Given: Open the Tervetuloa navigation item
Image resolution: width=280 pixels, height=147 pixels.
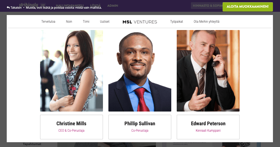Looking at the screenshot, I should (x=48, y=21).
